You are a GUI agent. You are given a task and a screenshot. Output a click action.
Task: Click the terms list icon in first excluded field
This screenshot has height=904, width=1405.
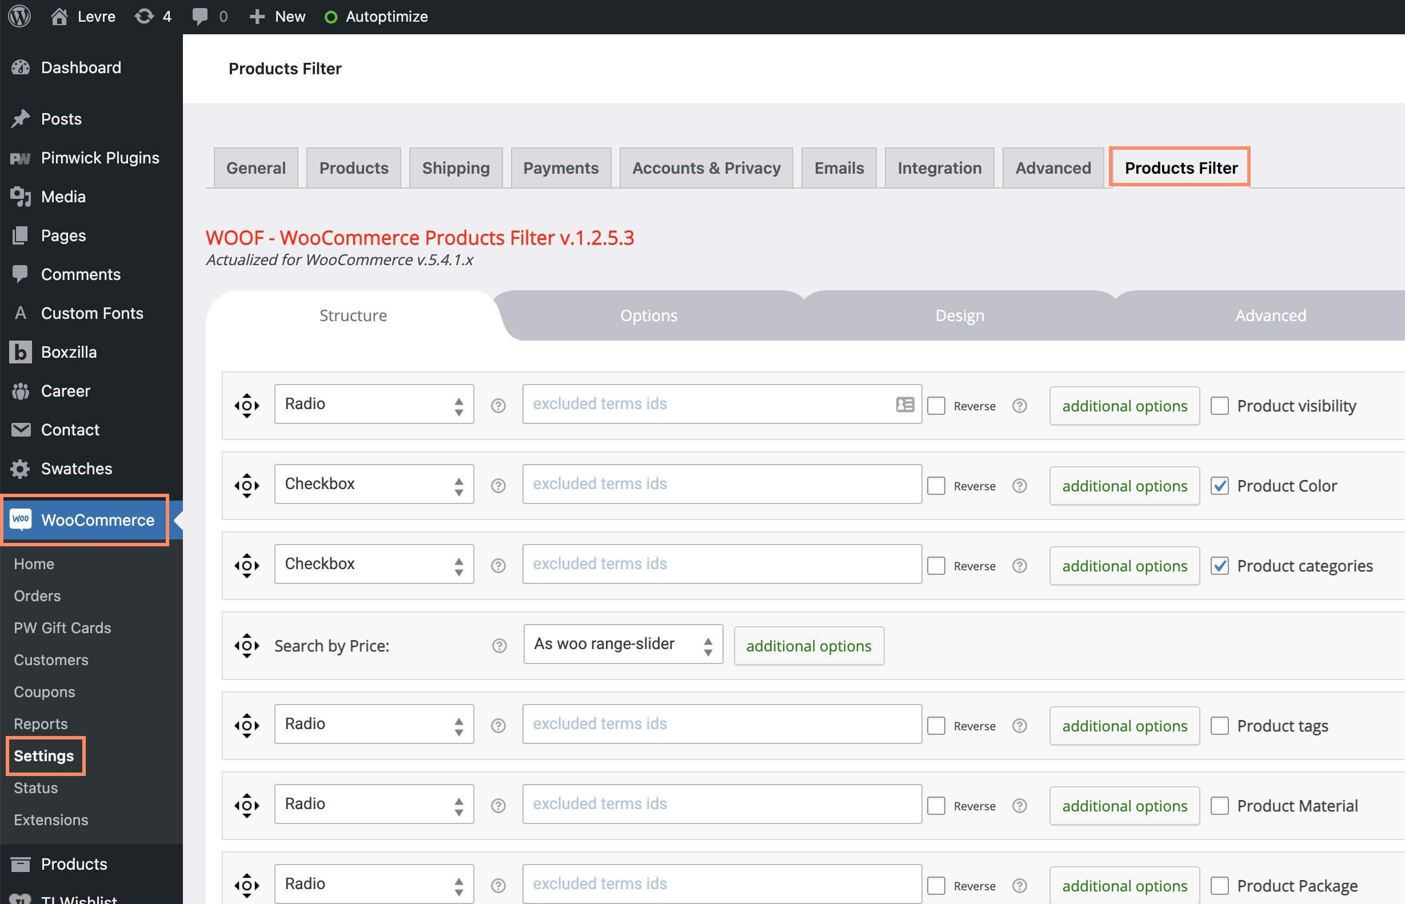tap(904, 404)
